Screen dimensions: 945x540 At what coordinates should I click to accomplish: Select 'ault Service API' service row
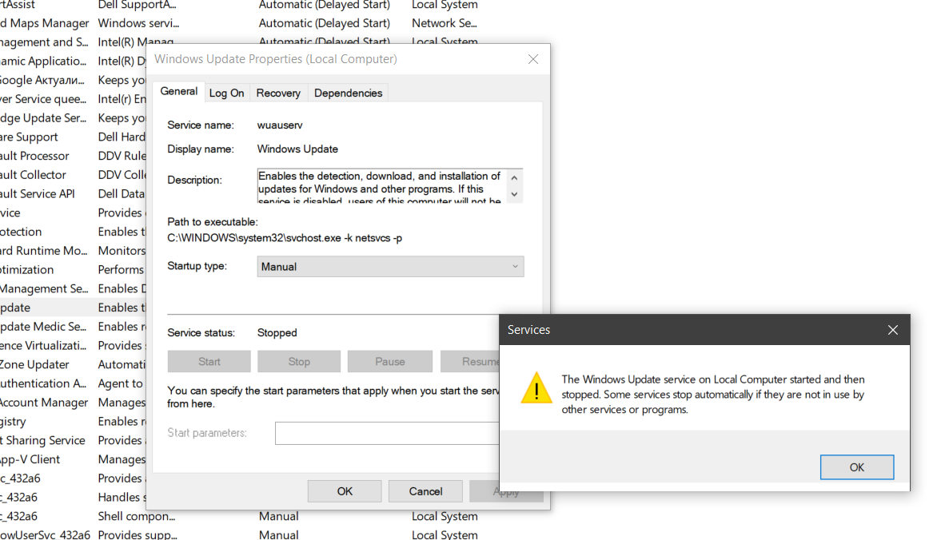tap(38, 194)
